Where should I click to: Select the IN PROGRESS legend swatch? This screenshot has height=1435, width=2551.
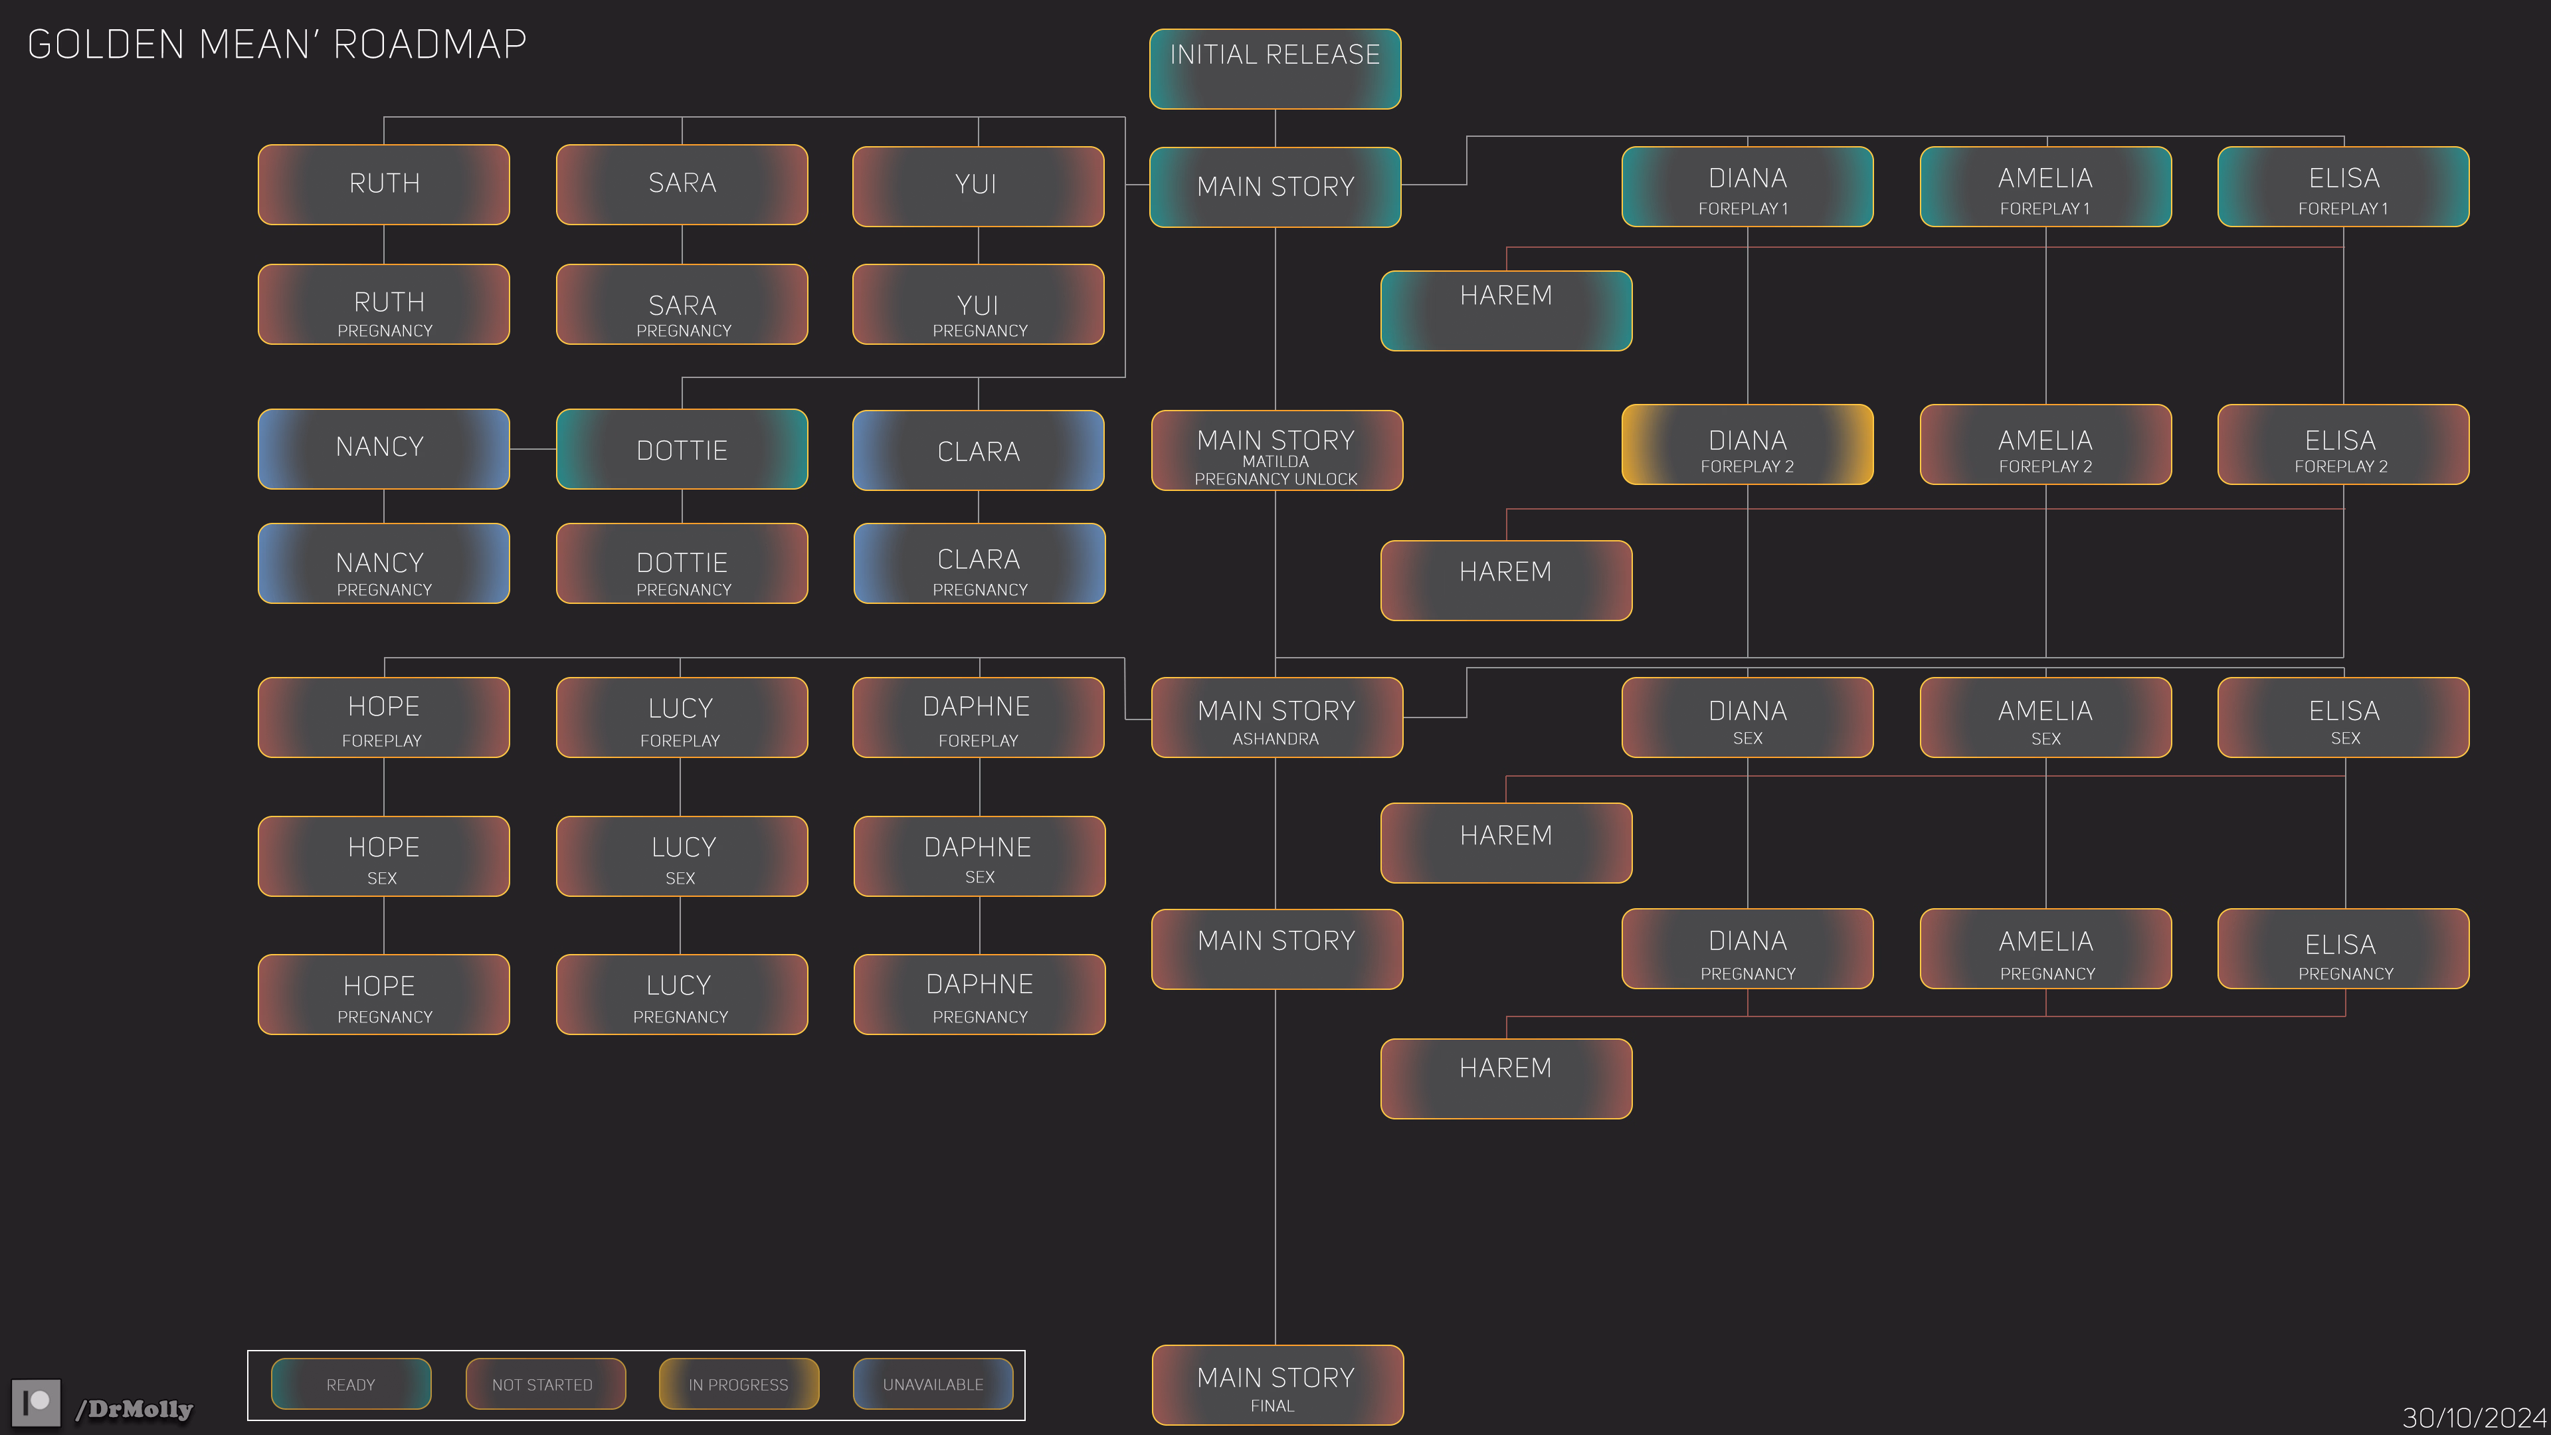point(739,1383)
